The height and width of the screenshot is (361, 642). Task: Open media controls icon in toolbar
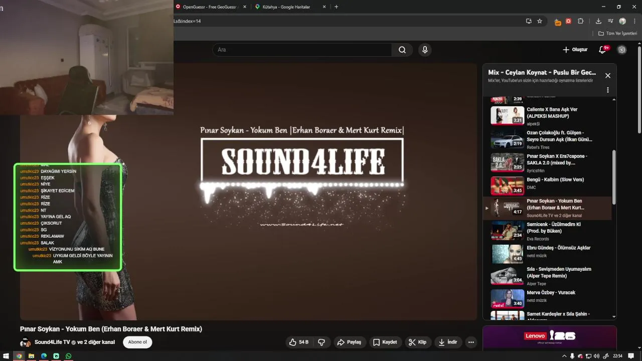(x=610, y=21)
